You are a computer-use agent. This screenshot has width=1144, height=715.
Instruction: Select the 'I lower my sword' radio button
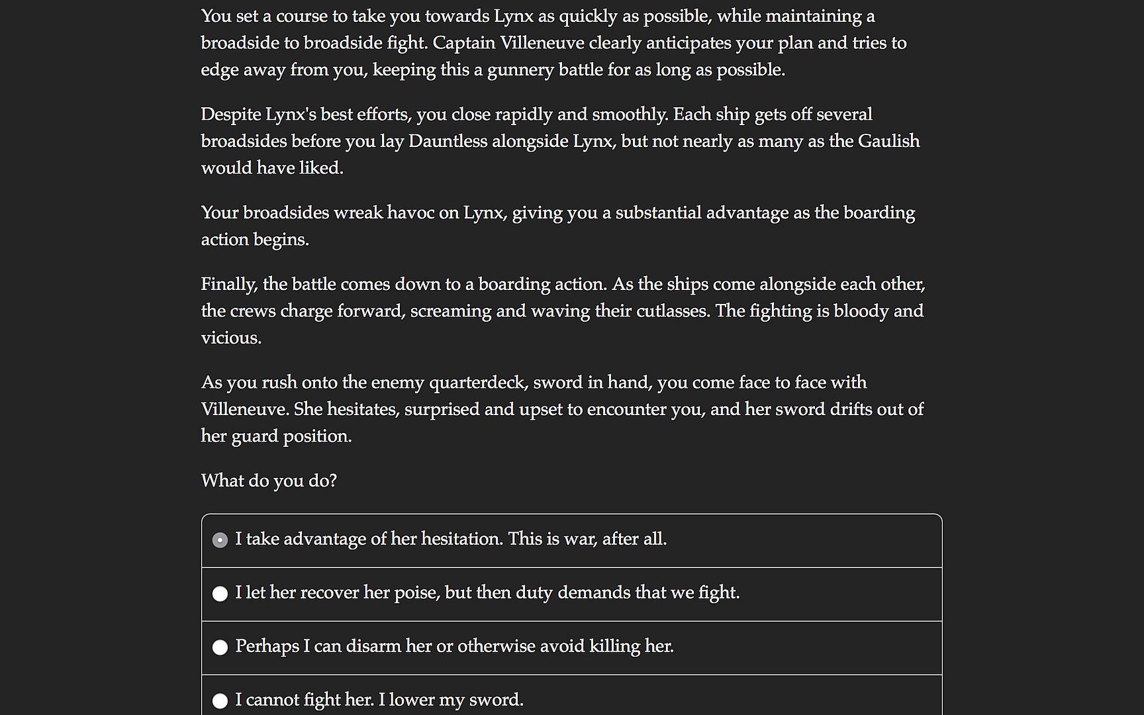[220, 700]
